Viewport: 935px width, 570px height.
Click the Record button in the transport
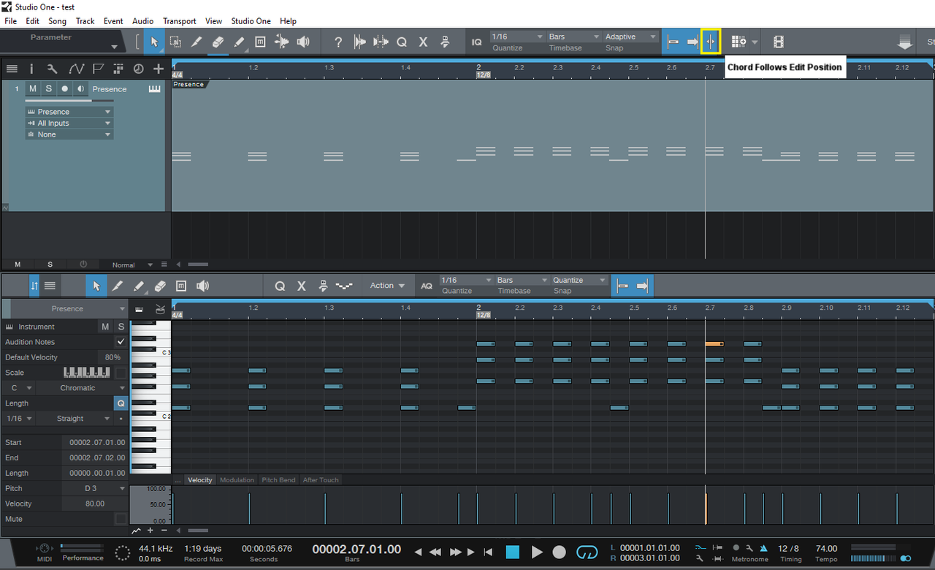point(560,552)
